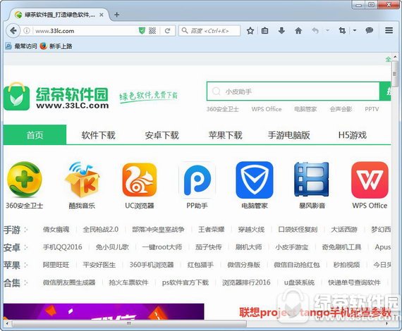Click the green shield security icon
This screenshot has height=331, width=402.
coord(142,31)
